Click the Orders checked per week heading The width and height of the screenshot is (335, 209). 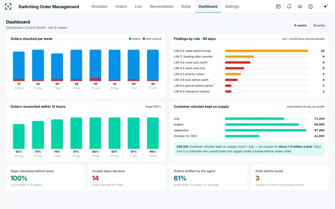click(x=32, y=39)
